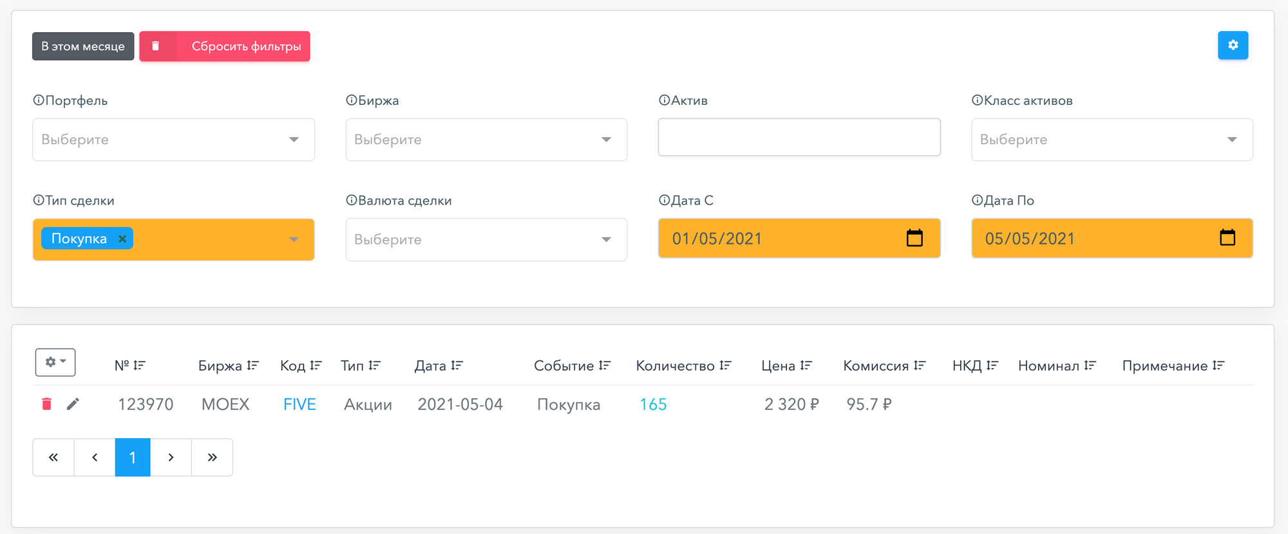
Task: Sort table by № column
Action: click(x=140, y=365)
